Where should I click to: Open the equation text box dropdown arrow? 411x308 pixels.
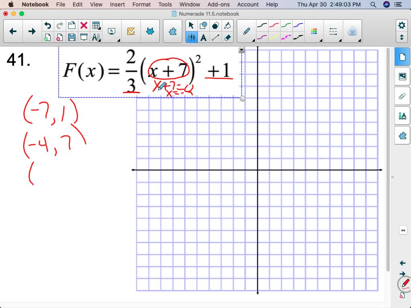pos(242,49)
